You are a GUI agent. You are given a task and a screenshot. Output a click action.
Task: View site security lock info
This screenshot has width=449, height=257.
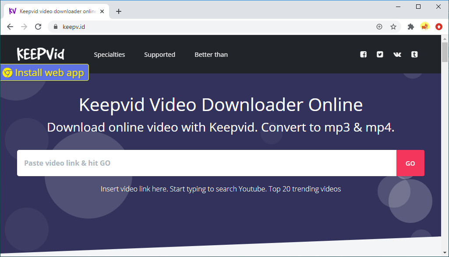click(x=56, y=27)
